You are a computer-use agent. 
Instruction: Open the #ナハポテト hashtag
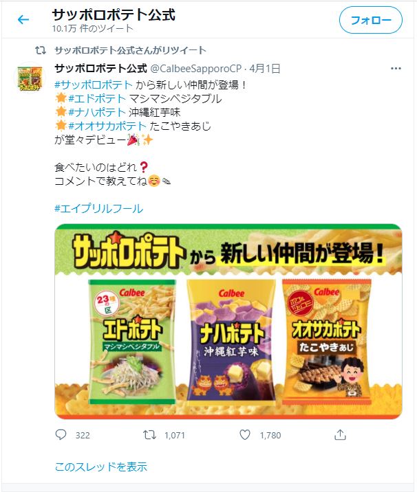97,112
